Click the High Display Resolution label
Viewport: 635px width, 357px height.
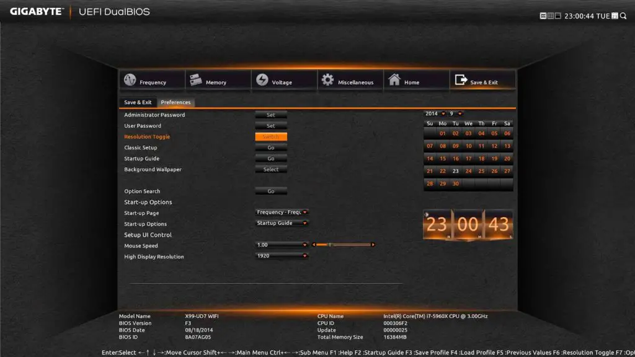tap(154, 257)
